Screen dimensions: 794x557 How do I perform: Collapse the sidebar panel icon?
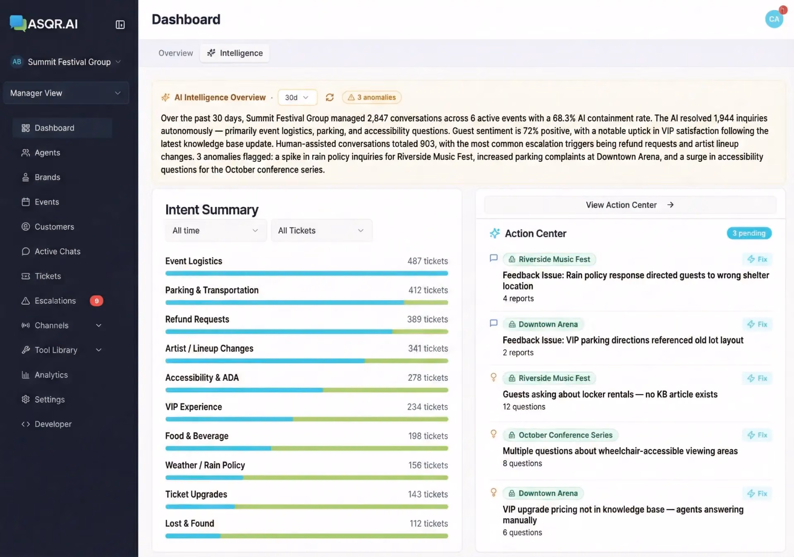pos(120,24)
